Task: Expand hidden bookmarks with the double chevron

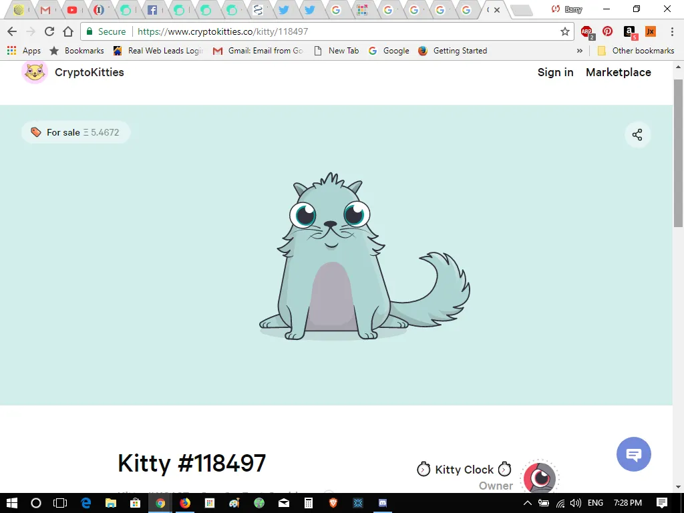Action: (579, 51)
